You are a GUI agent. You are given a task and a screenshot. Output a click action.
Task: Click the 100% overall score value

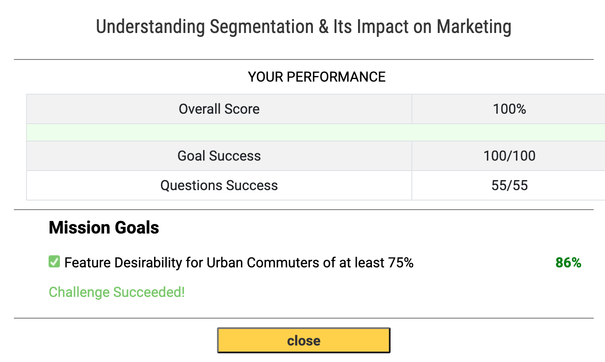click(509, 109)
